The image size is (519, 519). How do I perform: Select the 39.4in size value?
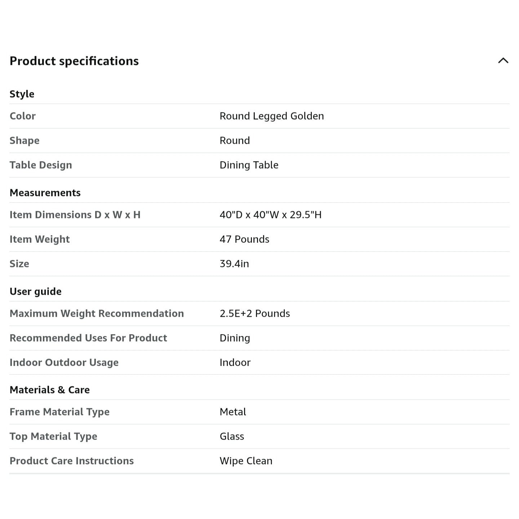click(x=234, y=264)
